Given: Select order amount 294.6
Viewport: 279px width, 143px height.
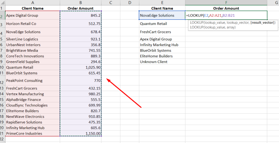Looking at the screenshot, I should tap(81, 62).
